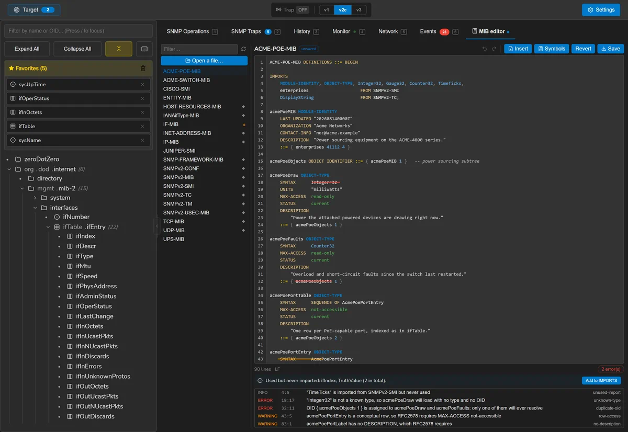628x432 pixels.
Task: Undo the last editor change
Action: coord(485,49)
